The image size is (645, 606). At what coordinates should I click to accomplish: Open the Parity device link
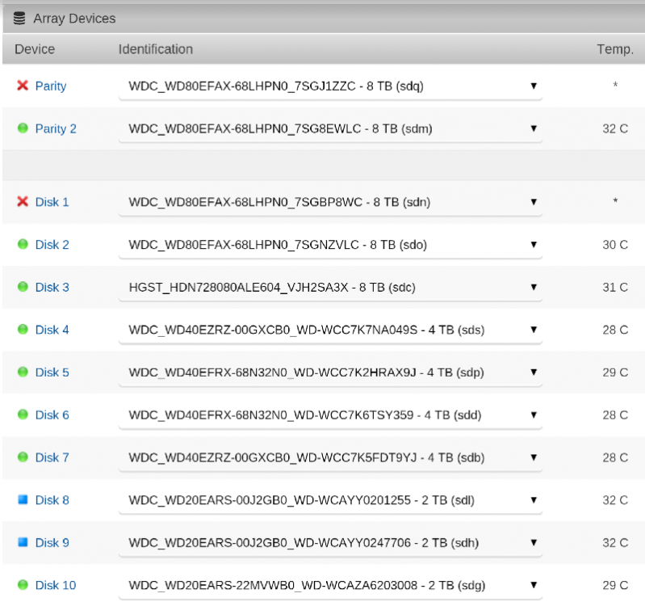(51, 86)
